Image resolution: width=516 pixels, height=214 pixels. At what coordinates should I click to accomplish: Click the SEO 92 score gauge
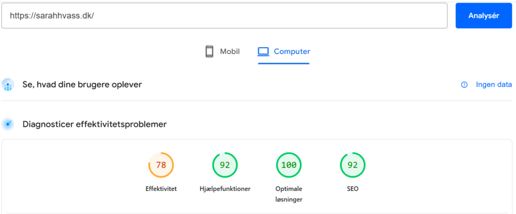[353, 165]
